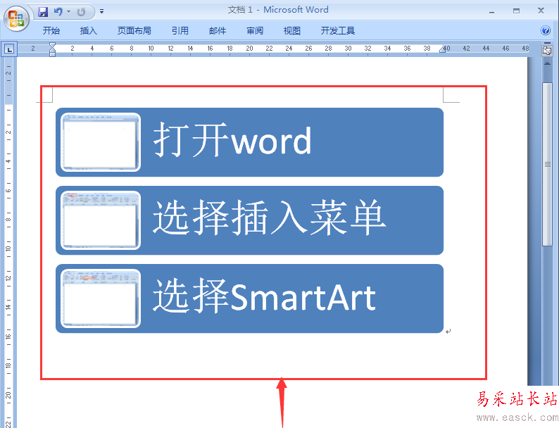
Task: Maximize the Word window
Action: [516, 11]
